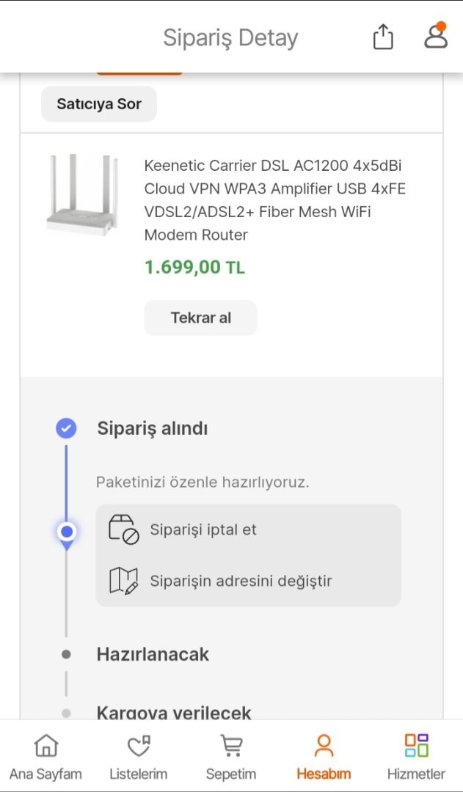Tap the Hazırlanacak step in timeline
This screenshot has height=792, width=463.
click(153, 654)
